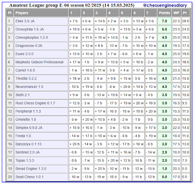The width and height of the screenshot is (194, 184).
Task: Click Drosophila's round 4 result - 1 b
Action: [x=113, y=29]
